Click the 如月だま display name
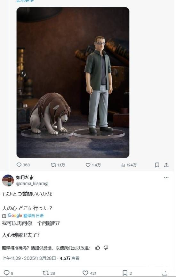Viewport: 176px width, 277px height. click(x=25, y=177)
